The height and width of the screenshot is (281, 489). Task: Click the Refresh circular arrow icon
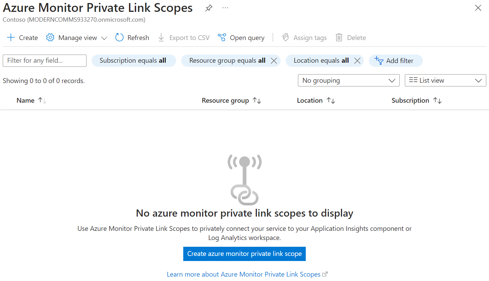[x=119, y=38]
